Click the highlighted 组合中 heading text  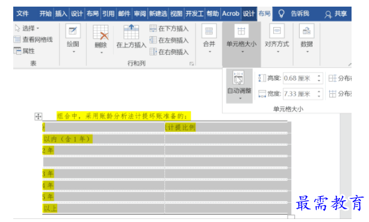tap(123, 116)
